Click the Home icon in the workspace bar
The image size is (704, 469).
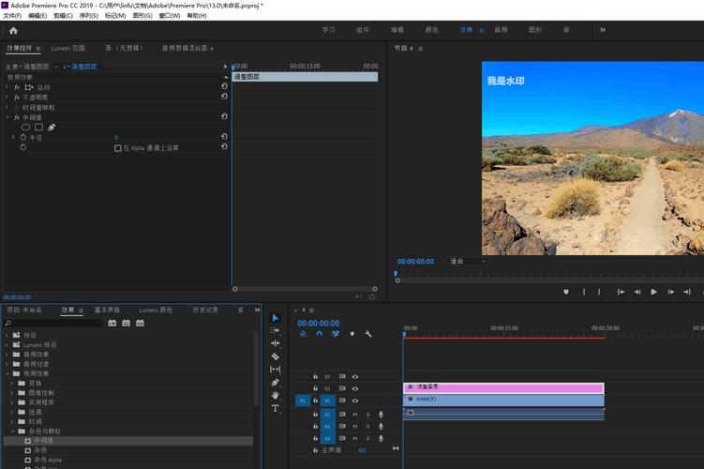13,30
